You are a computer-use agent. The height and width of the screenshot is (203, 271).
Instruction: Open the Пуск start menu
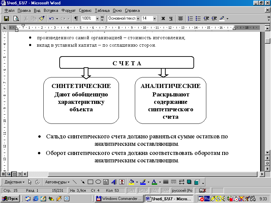(11, 199)
